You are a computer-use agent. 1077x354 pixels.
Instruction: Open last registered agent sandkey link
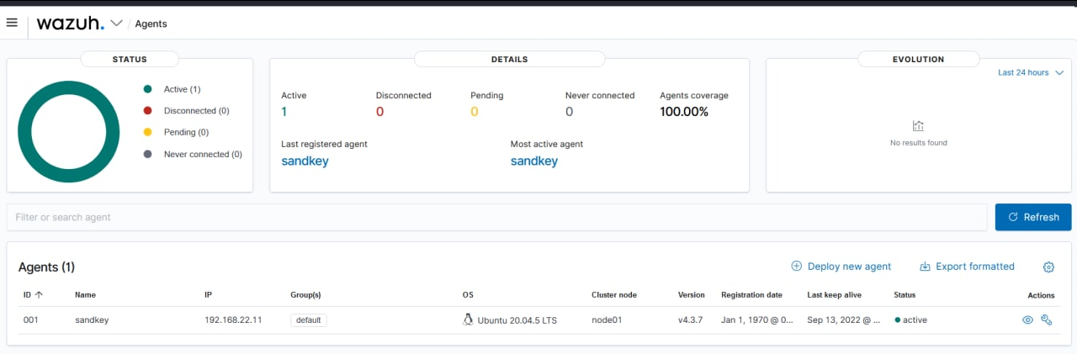pos(305,161)
